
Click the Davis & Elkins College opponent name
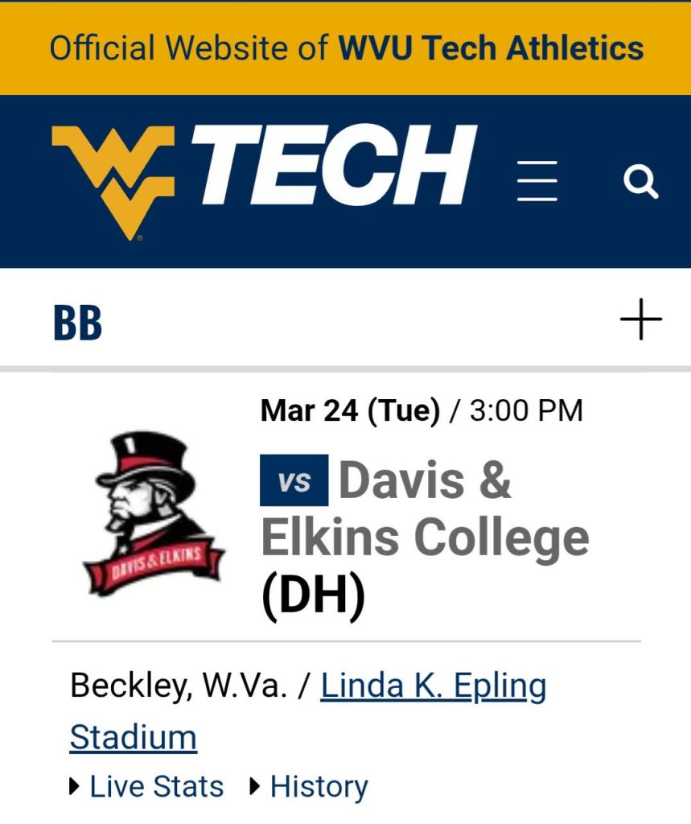pyautogui.click(x=425, y=509)
